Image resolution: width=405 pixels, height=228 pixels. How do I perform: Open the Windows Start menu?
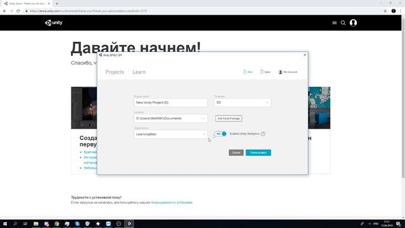(5, 224)
